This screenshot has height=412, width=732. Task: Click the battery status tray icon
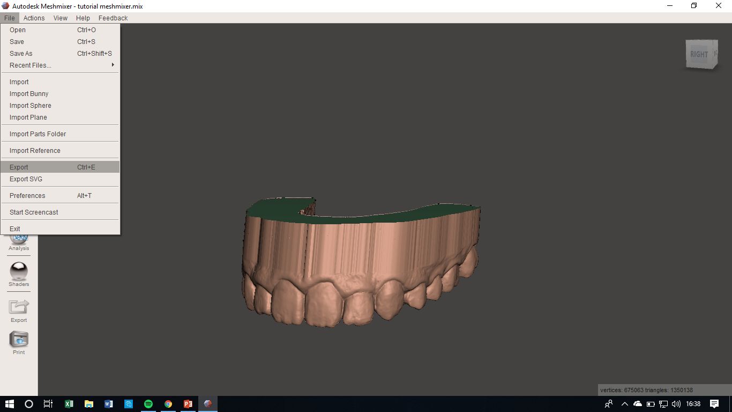tap(651, 404)
